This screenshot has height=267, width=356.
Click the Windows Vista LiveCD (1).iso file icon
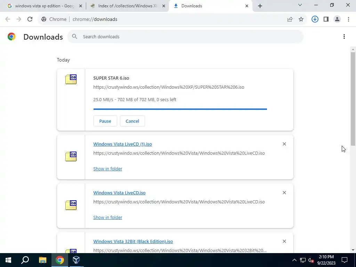pyautogui.click(x=71, y=156)
